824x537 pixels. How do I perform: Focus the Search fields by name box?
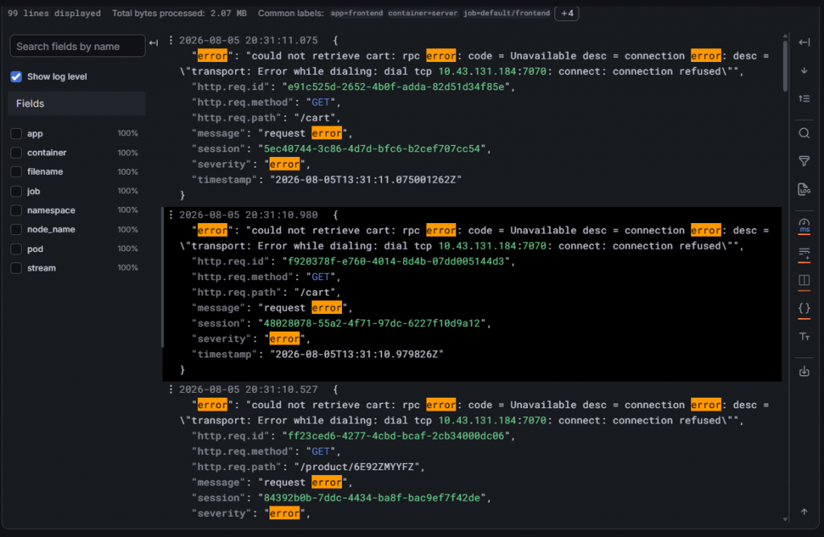(77, 46)
